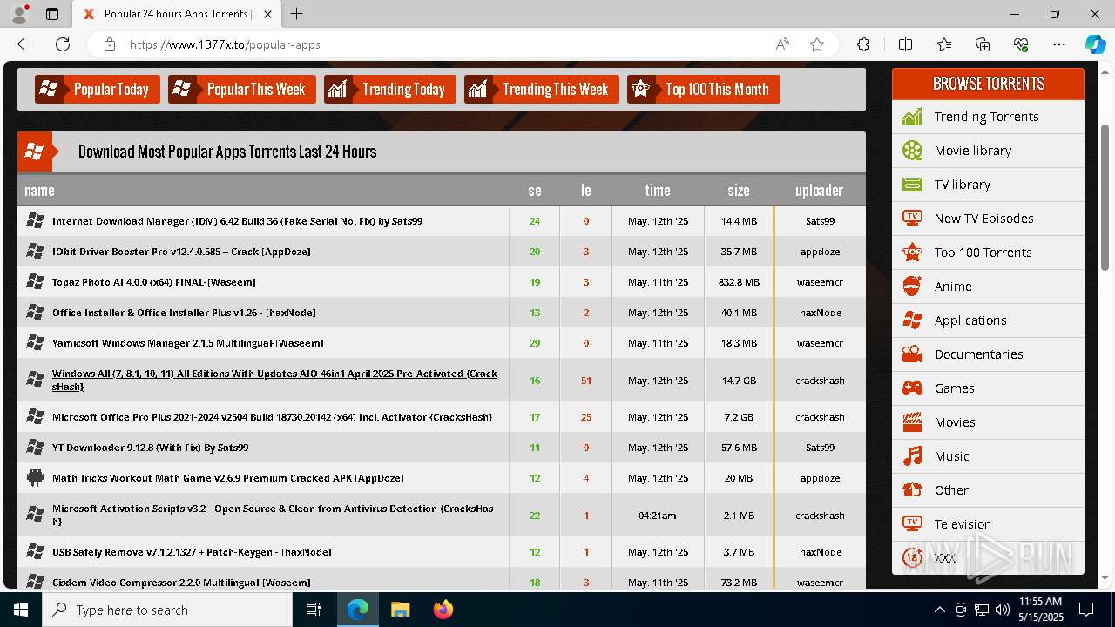Click the Games controller icon
This screenshot has height=627, width=1115.
[912, 388]
